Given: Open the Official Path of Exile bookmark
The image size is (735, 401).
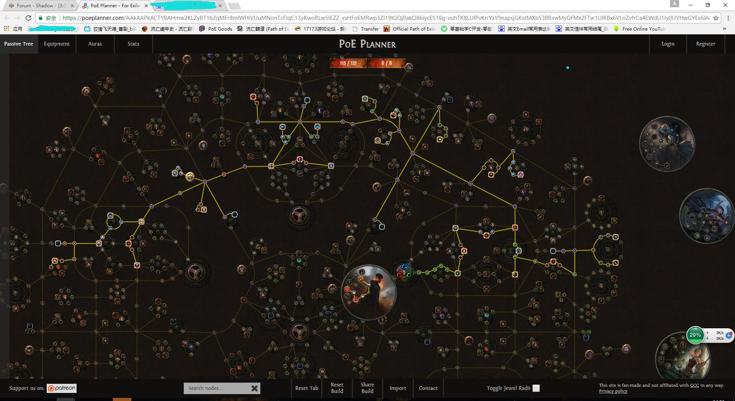Looking at the screenshot, I should (x=410, y=29).
